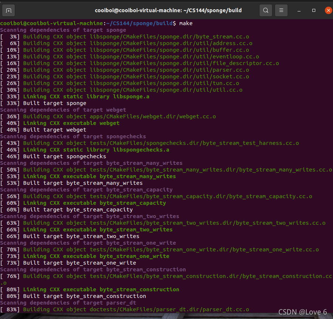Select the byte_stream.cc.o build line at 3%
Screen dimensions: 333x319
[x=124, y=37]
